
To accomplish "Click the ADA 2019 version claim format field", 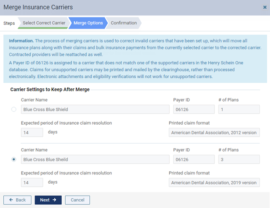I will 214,183.
